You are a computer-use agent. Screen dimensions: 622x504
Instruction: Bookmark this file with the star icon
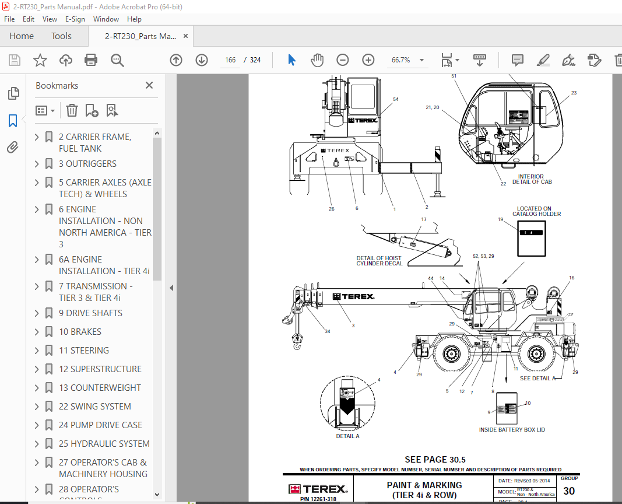pyautogui.click(x=40, y=60)
